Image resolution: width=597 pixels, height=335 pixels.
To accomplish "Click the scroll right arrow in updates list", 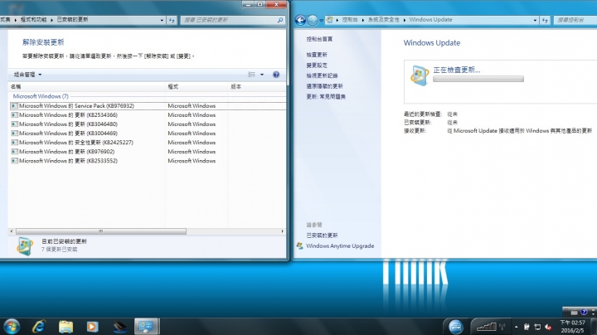I will [x=282, y=231].
